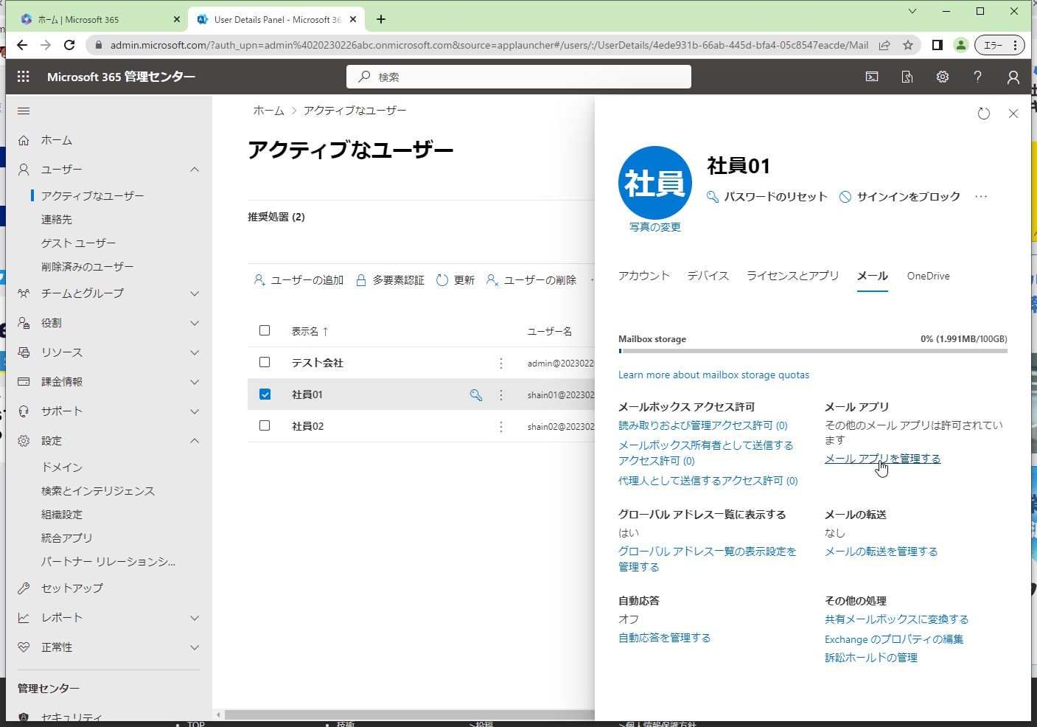Refresh the user details panel

coord(984,114)
